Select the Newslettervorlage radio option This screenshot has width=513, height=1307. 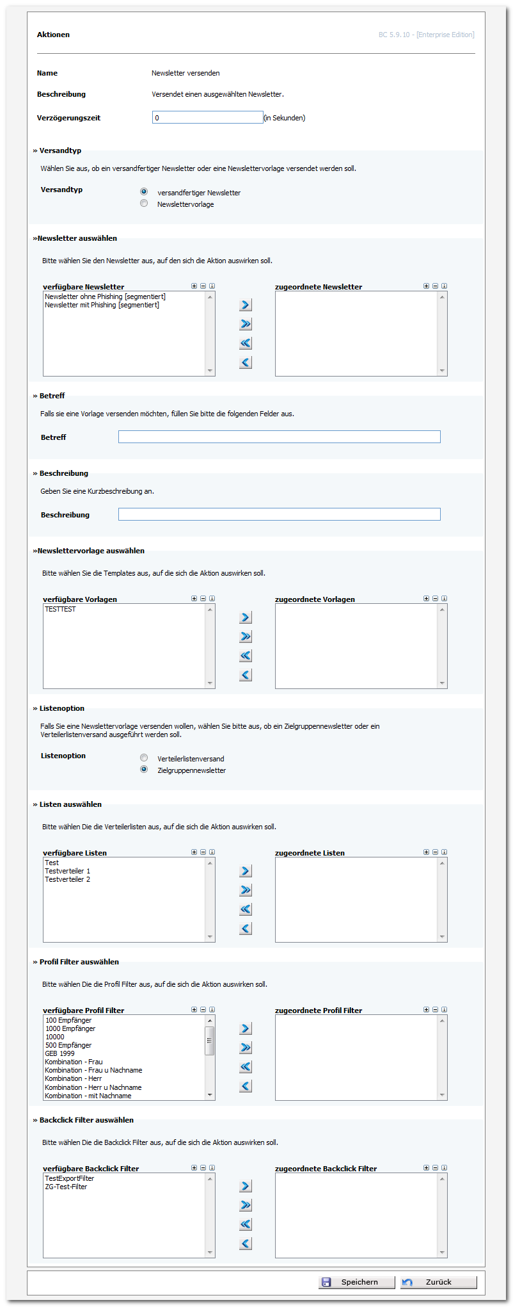point(144,203)
